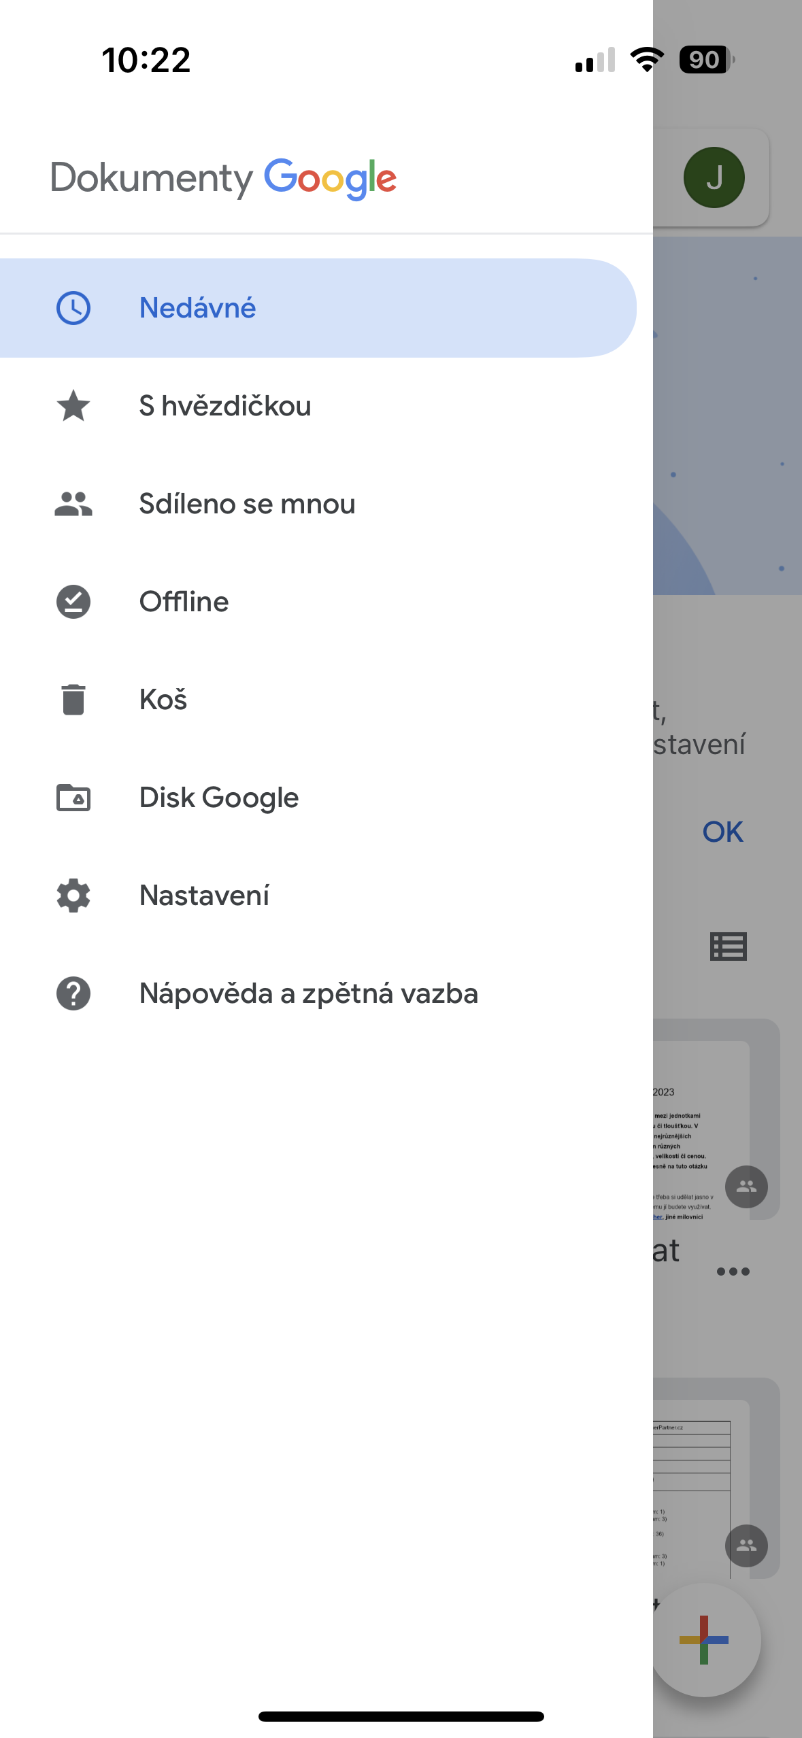Click the Offline checkmark icon
Viewport: 802px width, 1738px height.
73,602
